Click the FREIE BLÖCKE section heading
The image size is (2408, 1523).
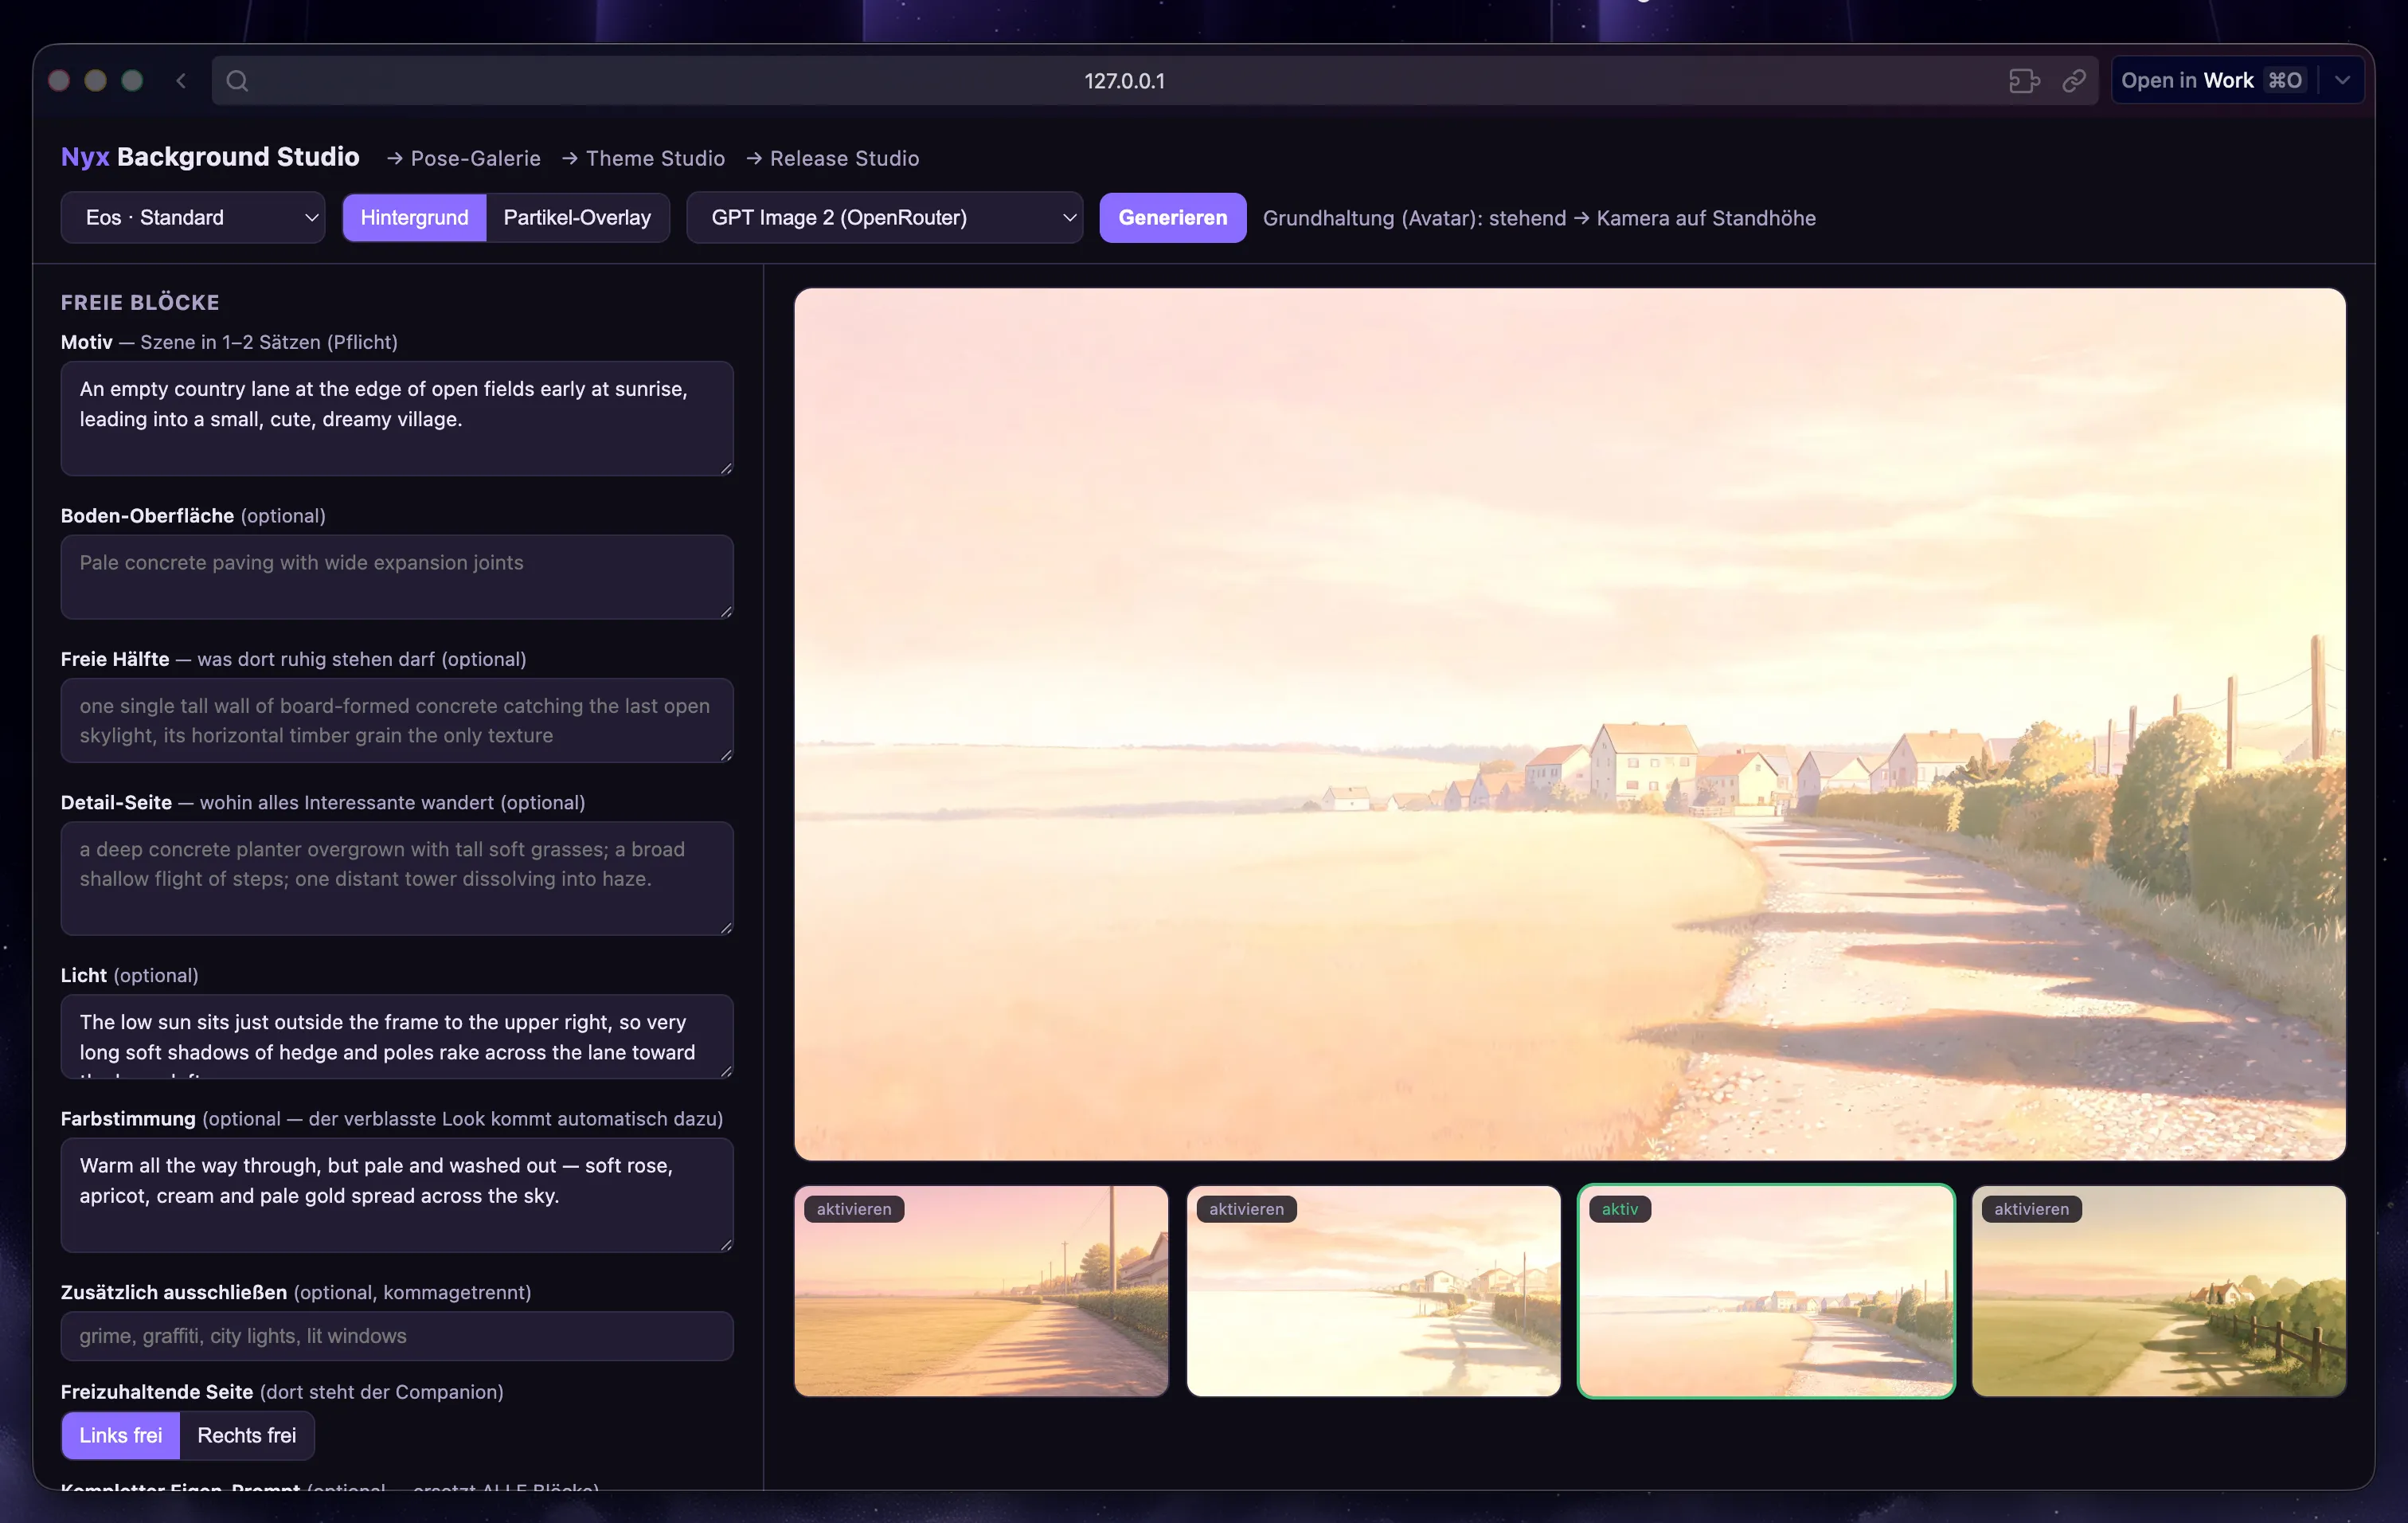140,302
